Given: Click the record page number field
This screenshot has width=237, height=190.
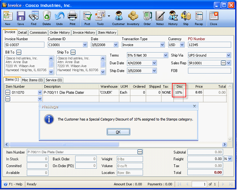Looking at the screenshot, I should point(199,184).
